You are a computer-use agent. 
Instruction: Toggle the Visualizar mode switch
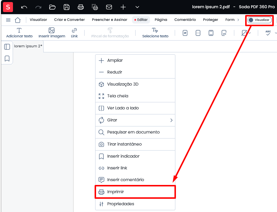(260, 20)
